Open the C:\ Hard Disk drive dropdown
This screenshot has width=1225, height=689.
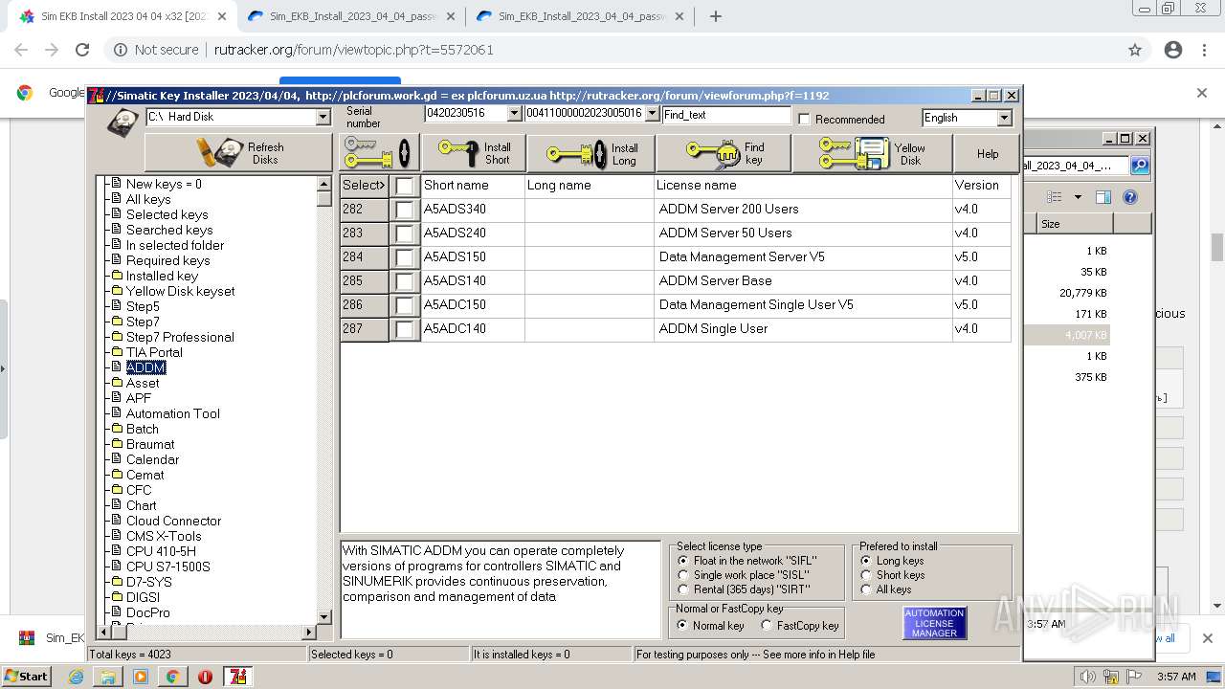pos(323,117)
